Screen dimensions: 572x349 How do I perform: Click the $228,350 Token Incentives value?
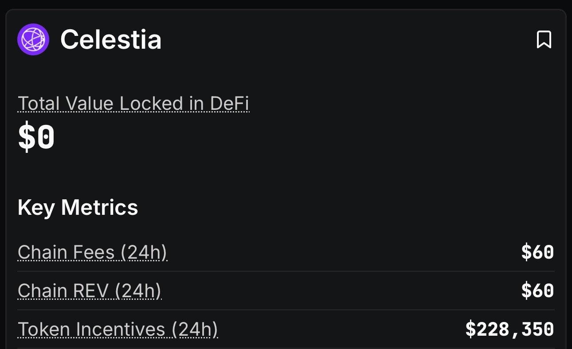pos(509,330)
